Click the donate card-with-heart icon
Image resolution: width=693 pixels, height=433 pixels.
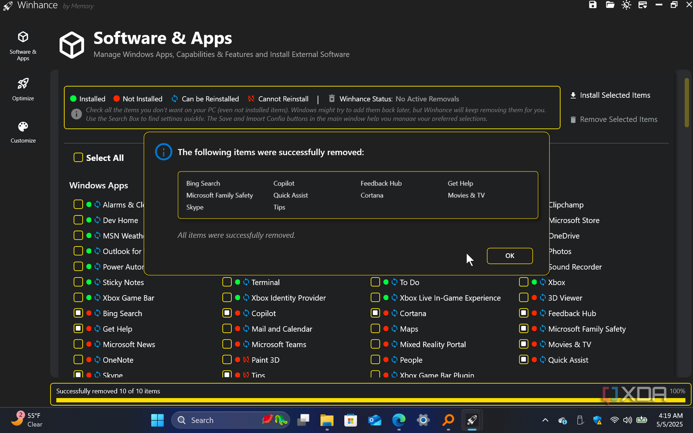[643, 5]
